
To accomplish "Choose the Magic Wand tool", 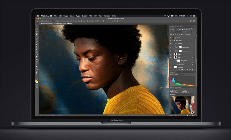I will pyautogui.click(x=37, y=34).
